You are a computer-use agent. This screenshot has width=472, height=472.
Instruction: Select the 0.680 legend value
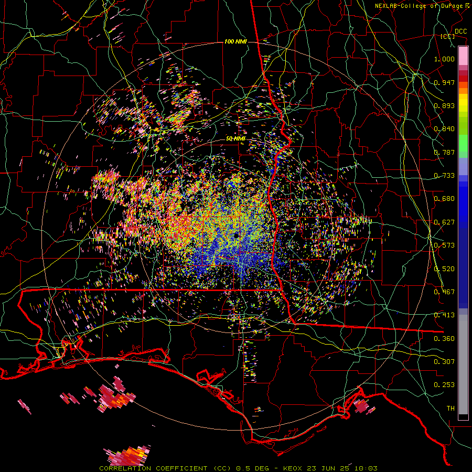[444, 199]
